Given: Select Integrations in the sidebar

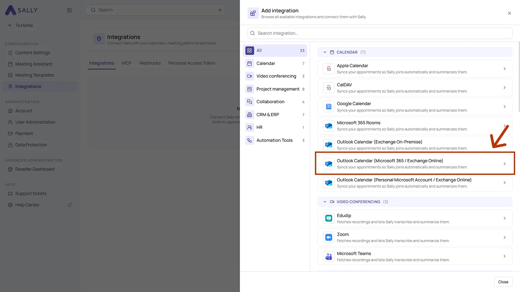Looking at the screenshot, I should (x=40, y=86).
